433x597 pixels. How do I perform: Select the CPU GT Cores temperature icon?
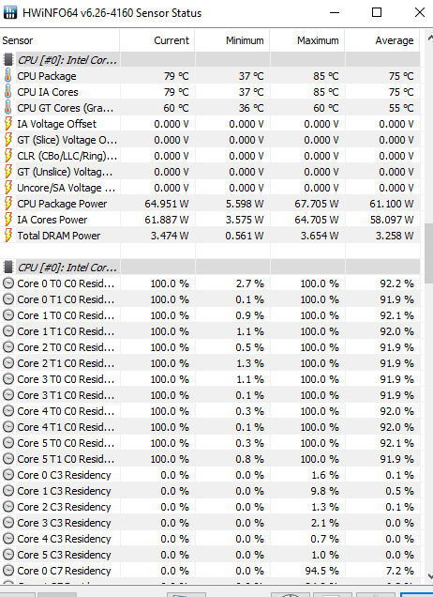click(x=7, y=108)
